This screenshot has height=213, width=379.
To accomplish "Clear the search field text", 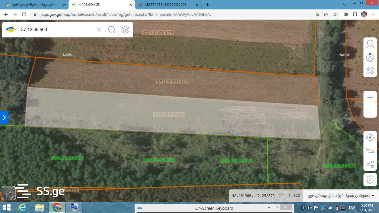I will pos(99,30).
